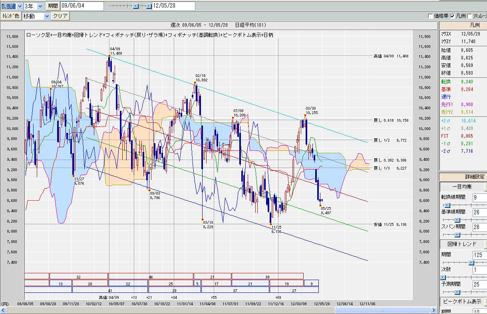Select the 一目均衡 settings section header
Screen dimensions: 487x314
[x=461, y=186]
